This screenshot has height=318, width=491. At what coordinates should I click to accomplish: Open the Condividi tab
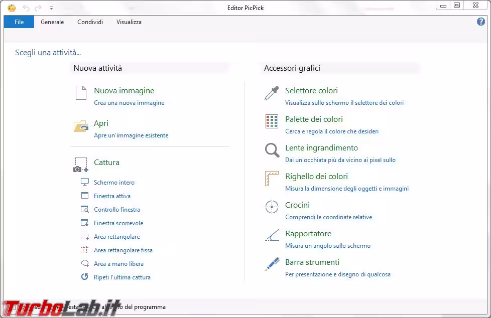click(90, 22)
